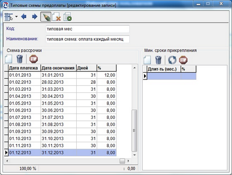Click the empty Длит-ть (мес.) cell

164,76
